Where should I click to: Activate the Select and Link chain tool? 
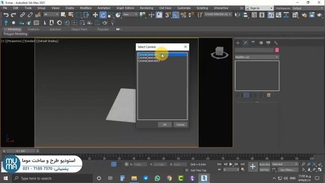[22, 15]
